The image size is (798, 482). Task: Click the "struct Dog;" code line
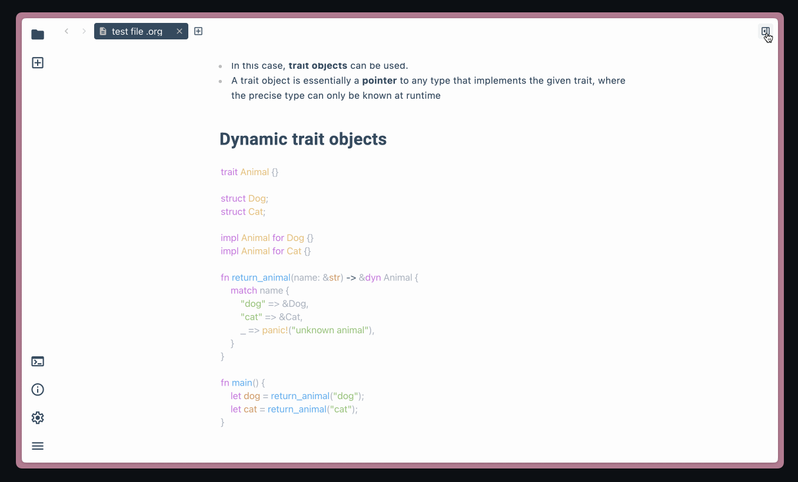(244, 199)
